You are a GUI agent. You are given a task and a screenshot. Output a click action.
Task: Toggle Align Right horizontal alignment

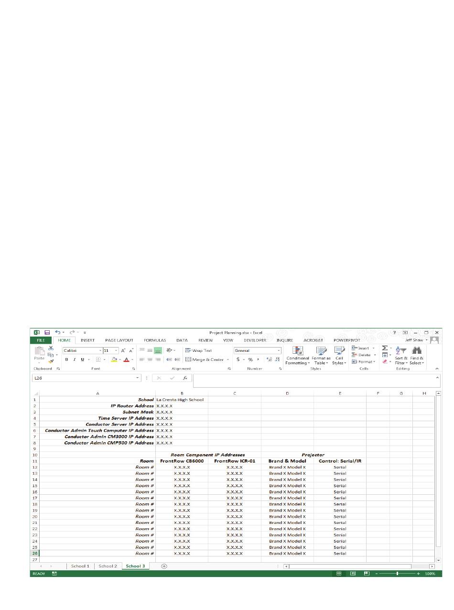(158, 359)
